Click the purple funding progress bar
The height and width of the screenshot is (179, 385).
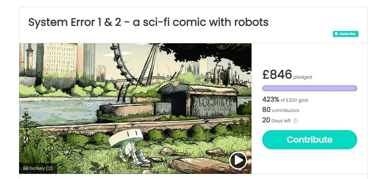click(x=310, y=88)
